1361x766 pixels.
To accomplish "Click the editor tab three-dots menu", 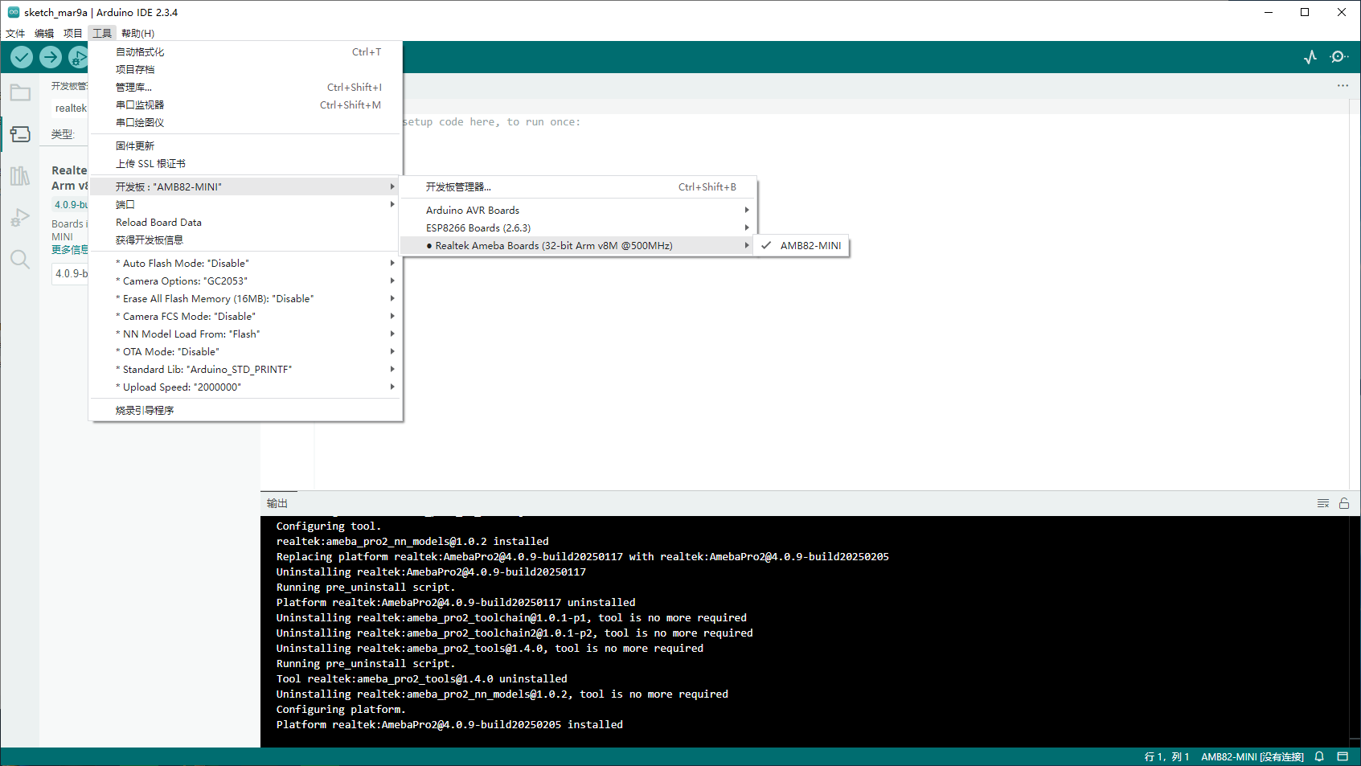I will 1343,85.
